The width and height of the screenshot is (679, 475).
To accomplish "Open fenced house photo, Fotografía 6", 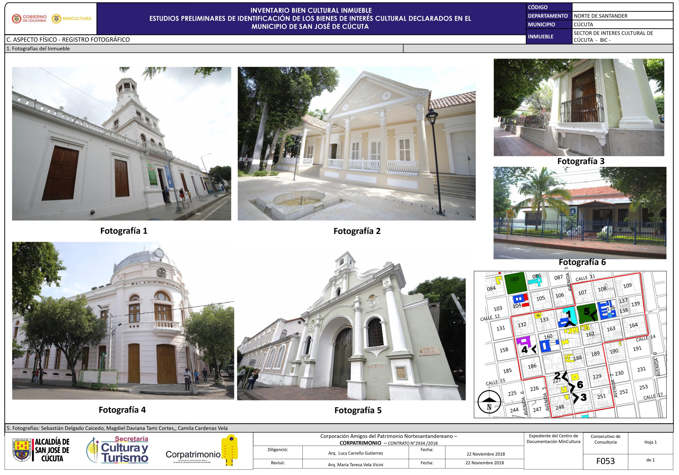I will 580,213.
